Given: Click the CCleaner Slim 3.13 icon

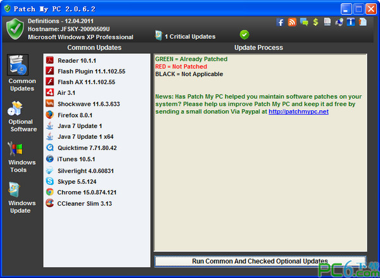Looking at the screenshot, I should tap(49, 203).
